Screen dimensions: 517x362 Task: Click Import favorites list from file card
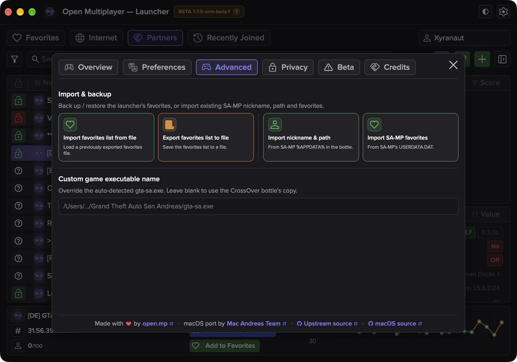click(106, 137)
